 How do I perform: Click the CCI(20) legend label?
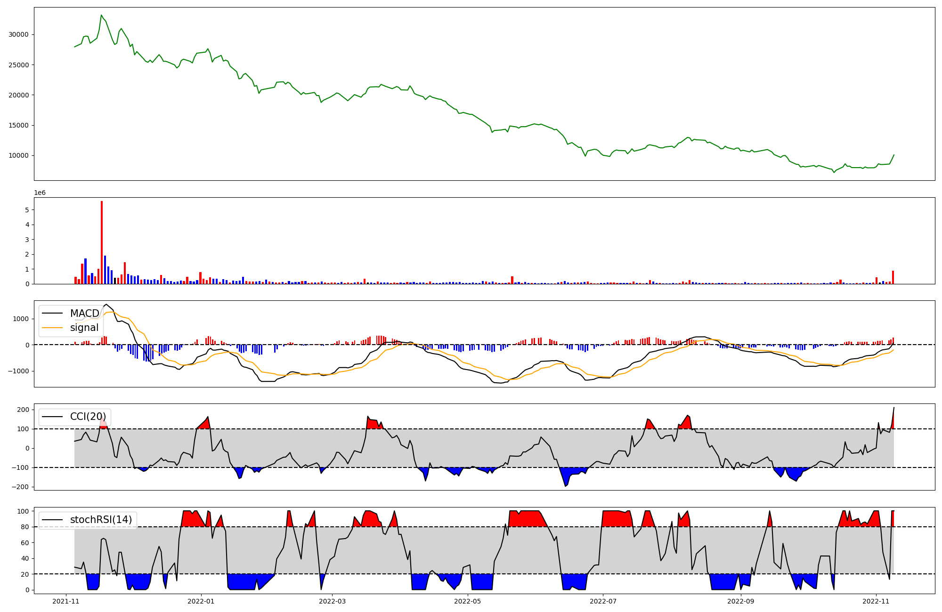pos(88,417)
